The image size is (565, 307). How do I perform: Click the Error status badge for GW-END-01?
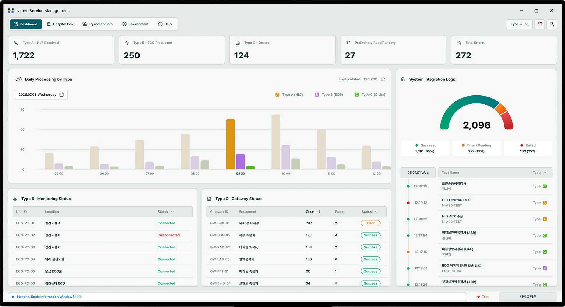(x=370, y=223)
